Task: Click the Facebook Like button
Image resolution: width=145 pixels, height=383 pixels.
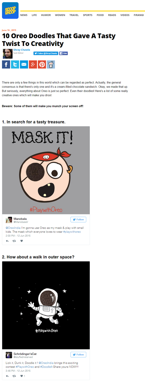Action: 63,53
